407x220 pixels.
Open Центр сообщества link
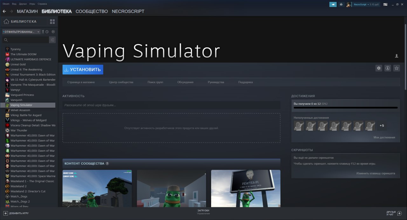tap(121, 82)
